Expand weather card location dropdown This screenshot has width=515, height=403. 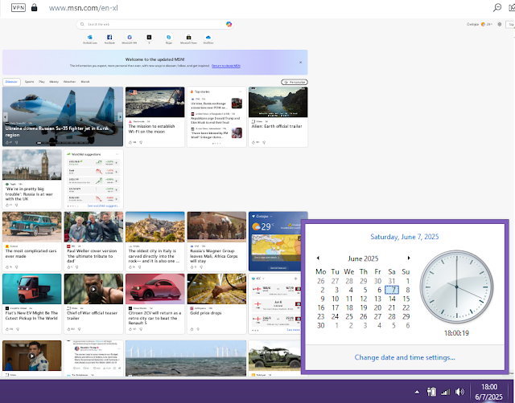[271, 216]
